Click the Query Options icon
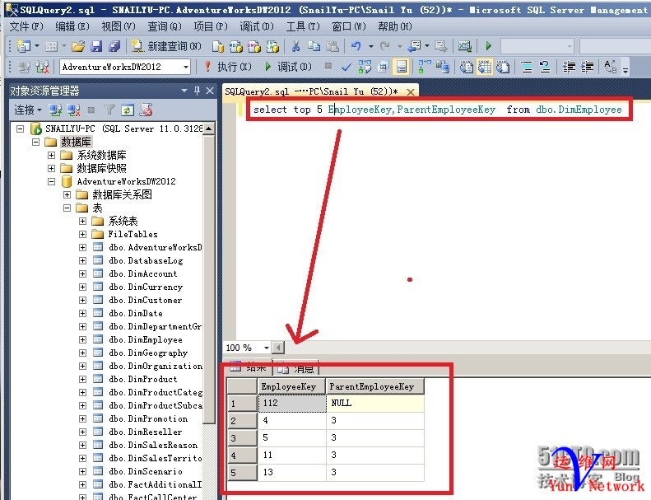Screen dimensions: 651x500 click(x=384, y=67)
